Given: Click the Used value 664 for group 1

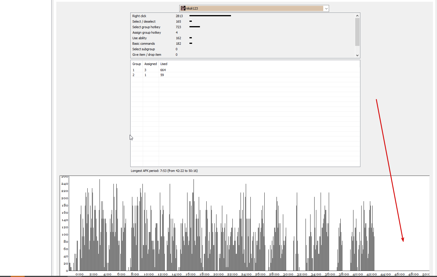Looking at the screenshot, I should click(x=163, y=70).
